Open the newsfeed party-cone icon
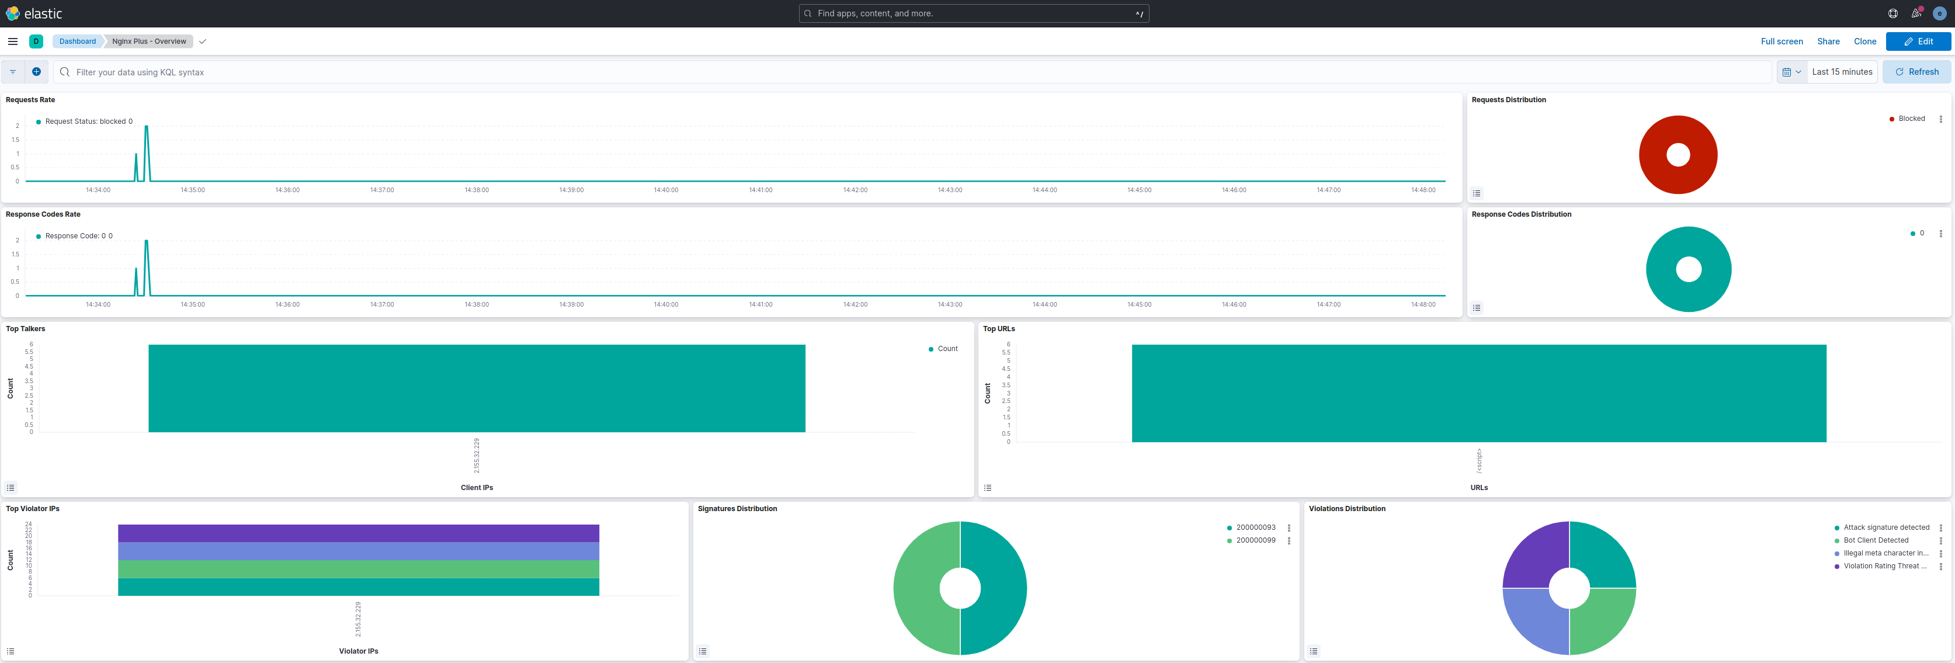Screen dimensions: 1955x663 tap(1915, 13)
